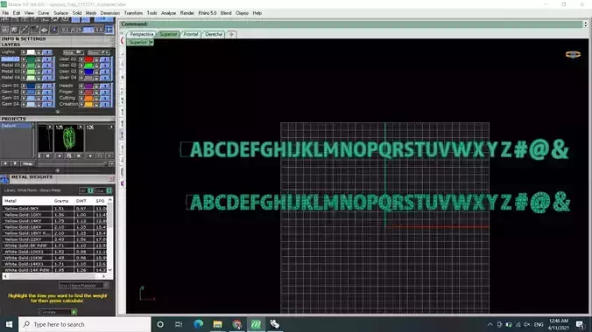
Task: Click the Heads purple color swatch
Action: pos(88,86)
